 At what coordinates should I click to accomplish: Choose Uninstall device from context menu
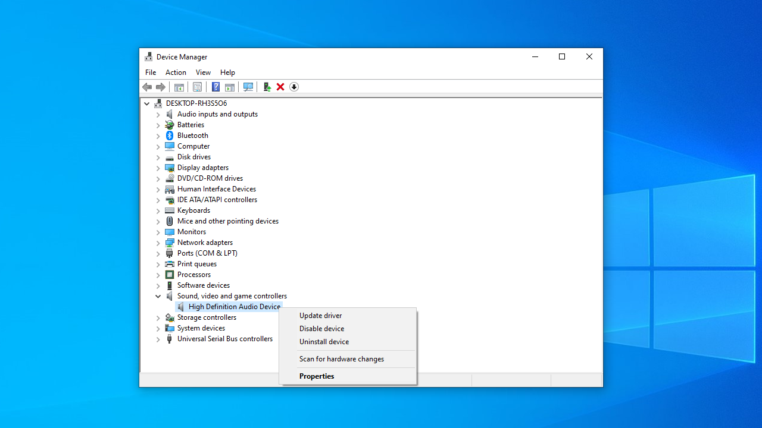(x=324, y=342)
